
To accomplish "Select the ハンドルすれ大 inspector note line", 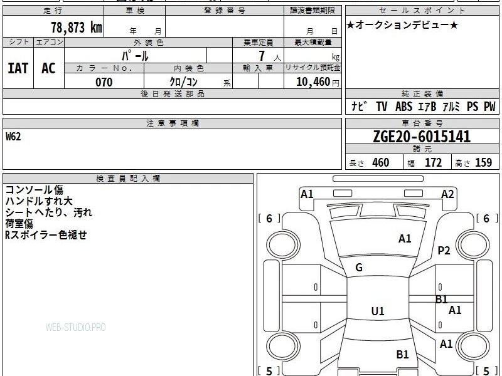I will [39, 201].
